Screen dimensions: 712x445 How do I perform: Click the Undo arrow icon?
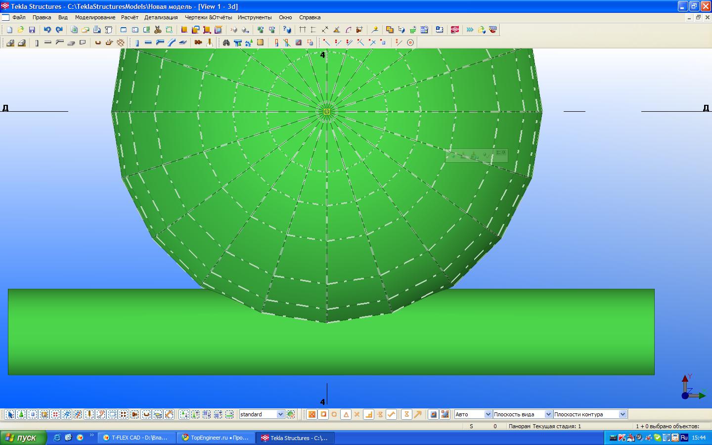pos(47,30)
